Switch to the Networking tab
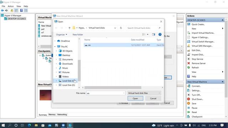The image size is (228, 128). tap(62, 114)
